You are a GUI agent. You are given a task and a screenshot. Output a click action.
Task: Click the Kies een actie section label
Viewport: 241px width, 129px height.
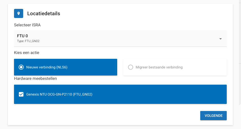26,52
